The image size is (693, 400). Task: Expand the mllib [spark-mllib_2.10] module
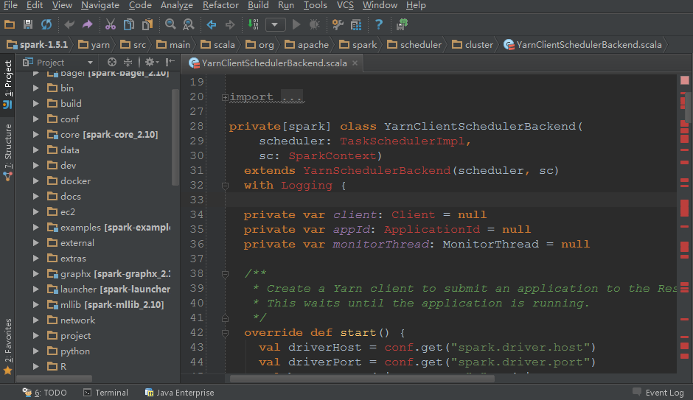tap(36, 304)
